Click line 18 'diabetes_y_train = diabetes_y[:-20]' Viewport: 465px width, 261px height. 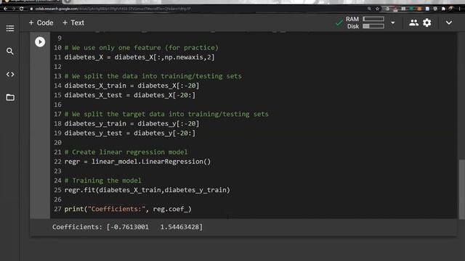tap(132, 123)
